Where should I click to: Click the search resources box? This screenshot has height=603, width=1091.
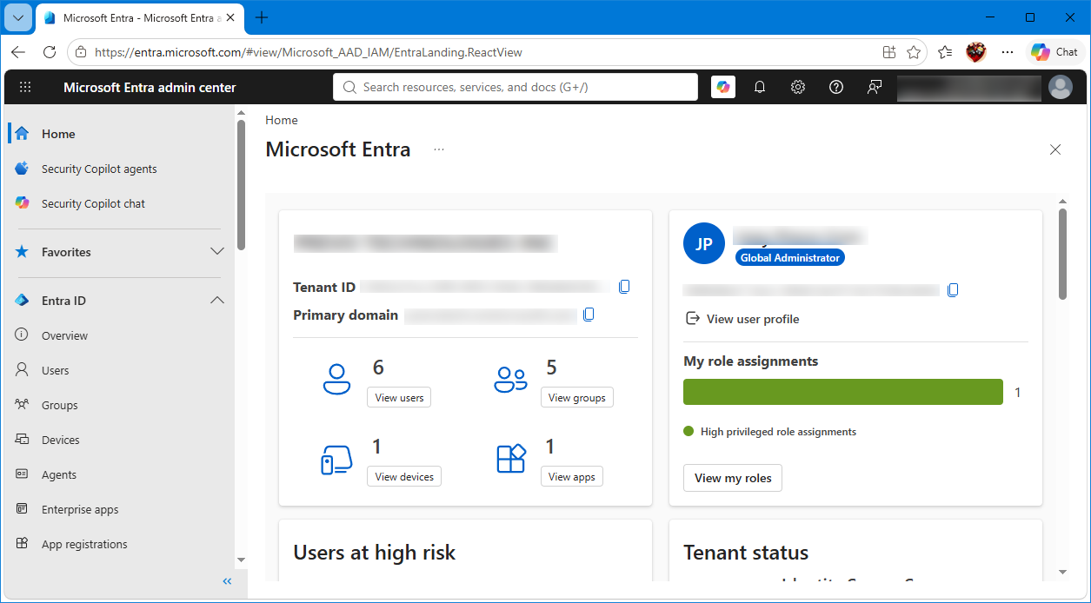(x=516, y=87)
